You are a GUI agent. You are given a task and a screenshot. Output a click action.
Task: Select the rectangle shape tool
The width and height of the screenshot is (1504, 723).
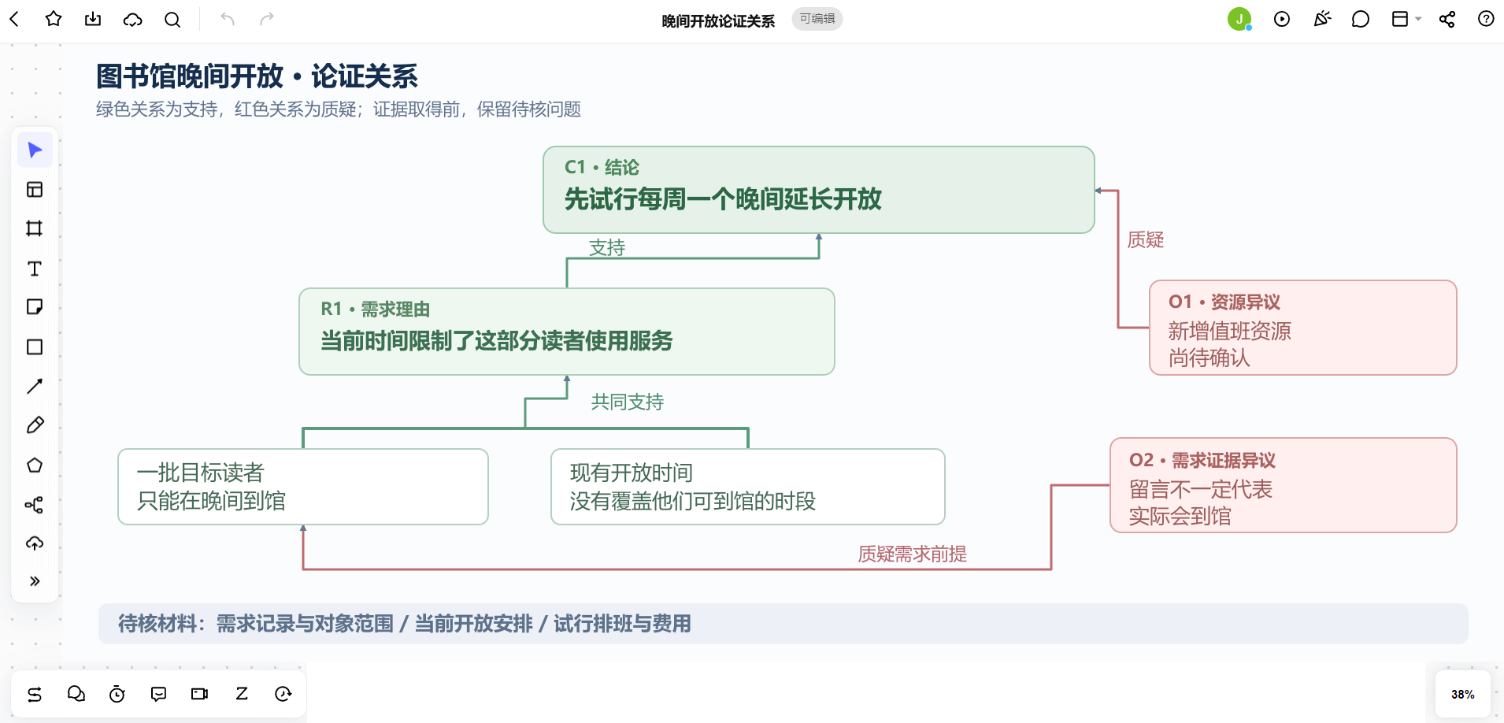click(35, 347)
